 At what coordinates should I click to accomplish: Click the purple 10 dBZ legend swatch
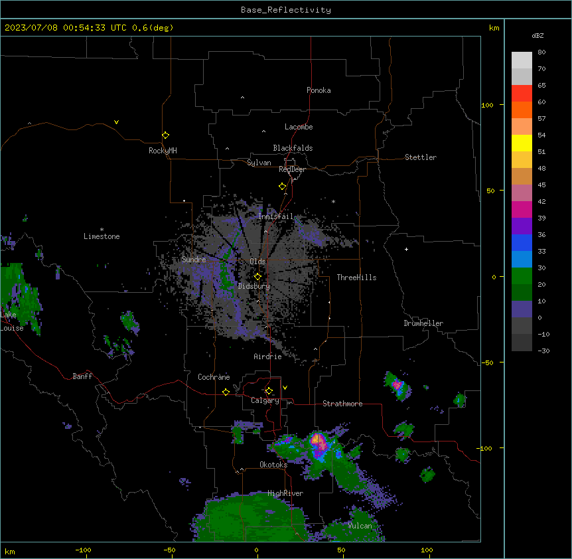[x=522, y=309]
